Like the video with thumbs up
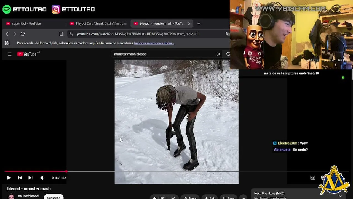Viewport: 353px width, 199px height. point(158,198)
